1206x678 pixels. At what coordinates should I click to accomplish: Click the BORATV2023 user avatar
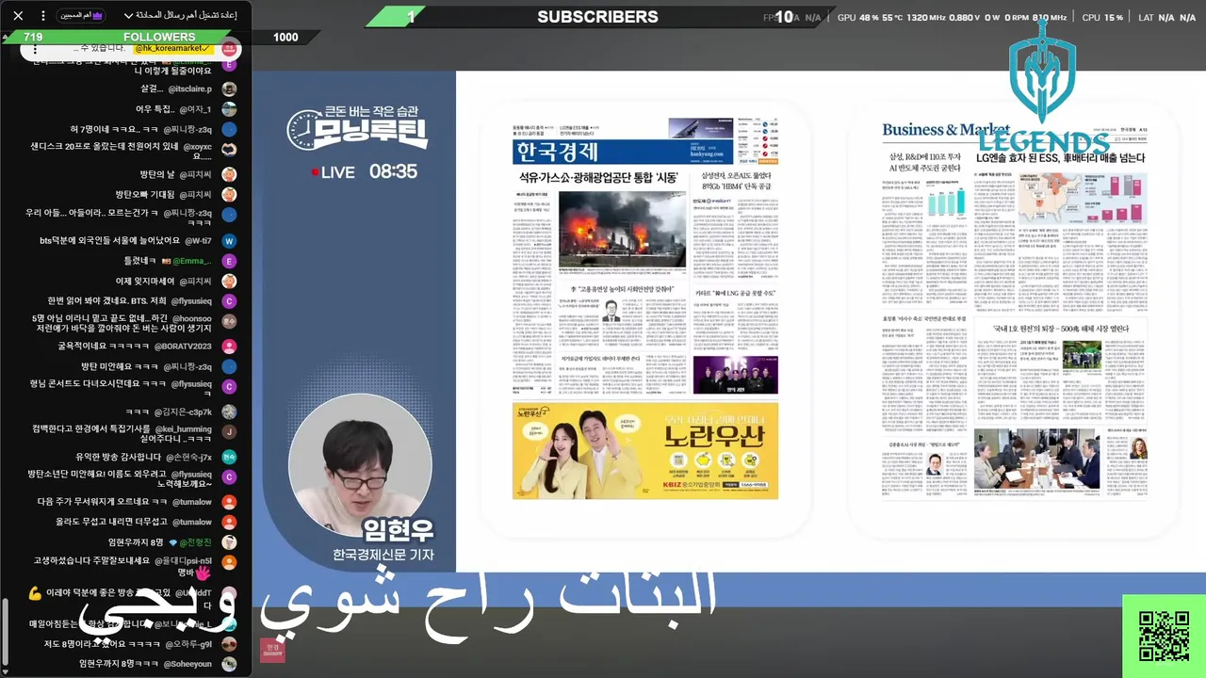229,347
